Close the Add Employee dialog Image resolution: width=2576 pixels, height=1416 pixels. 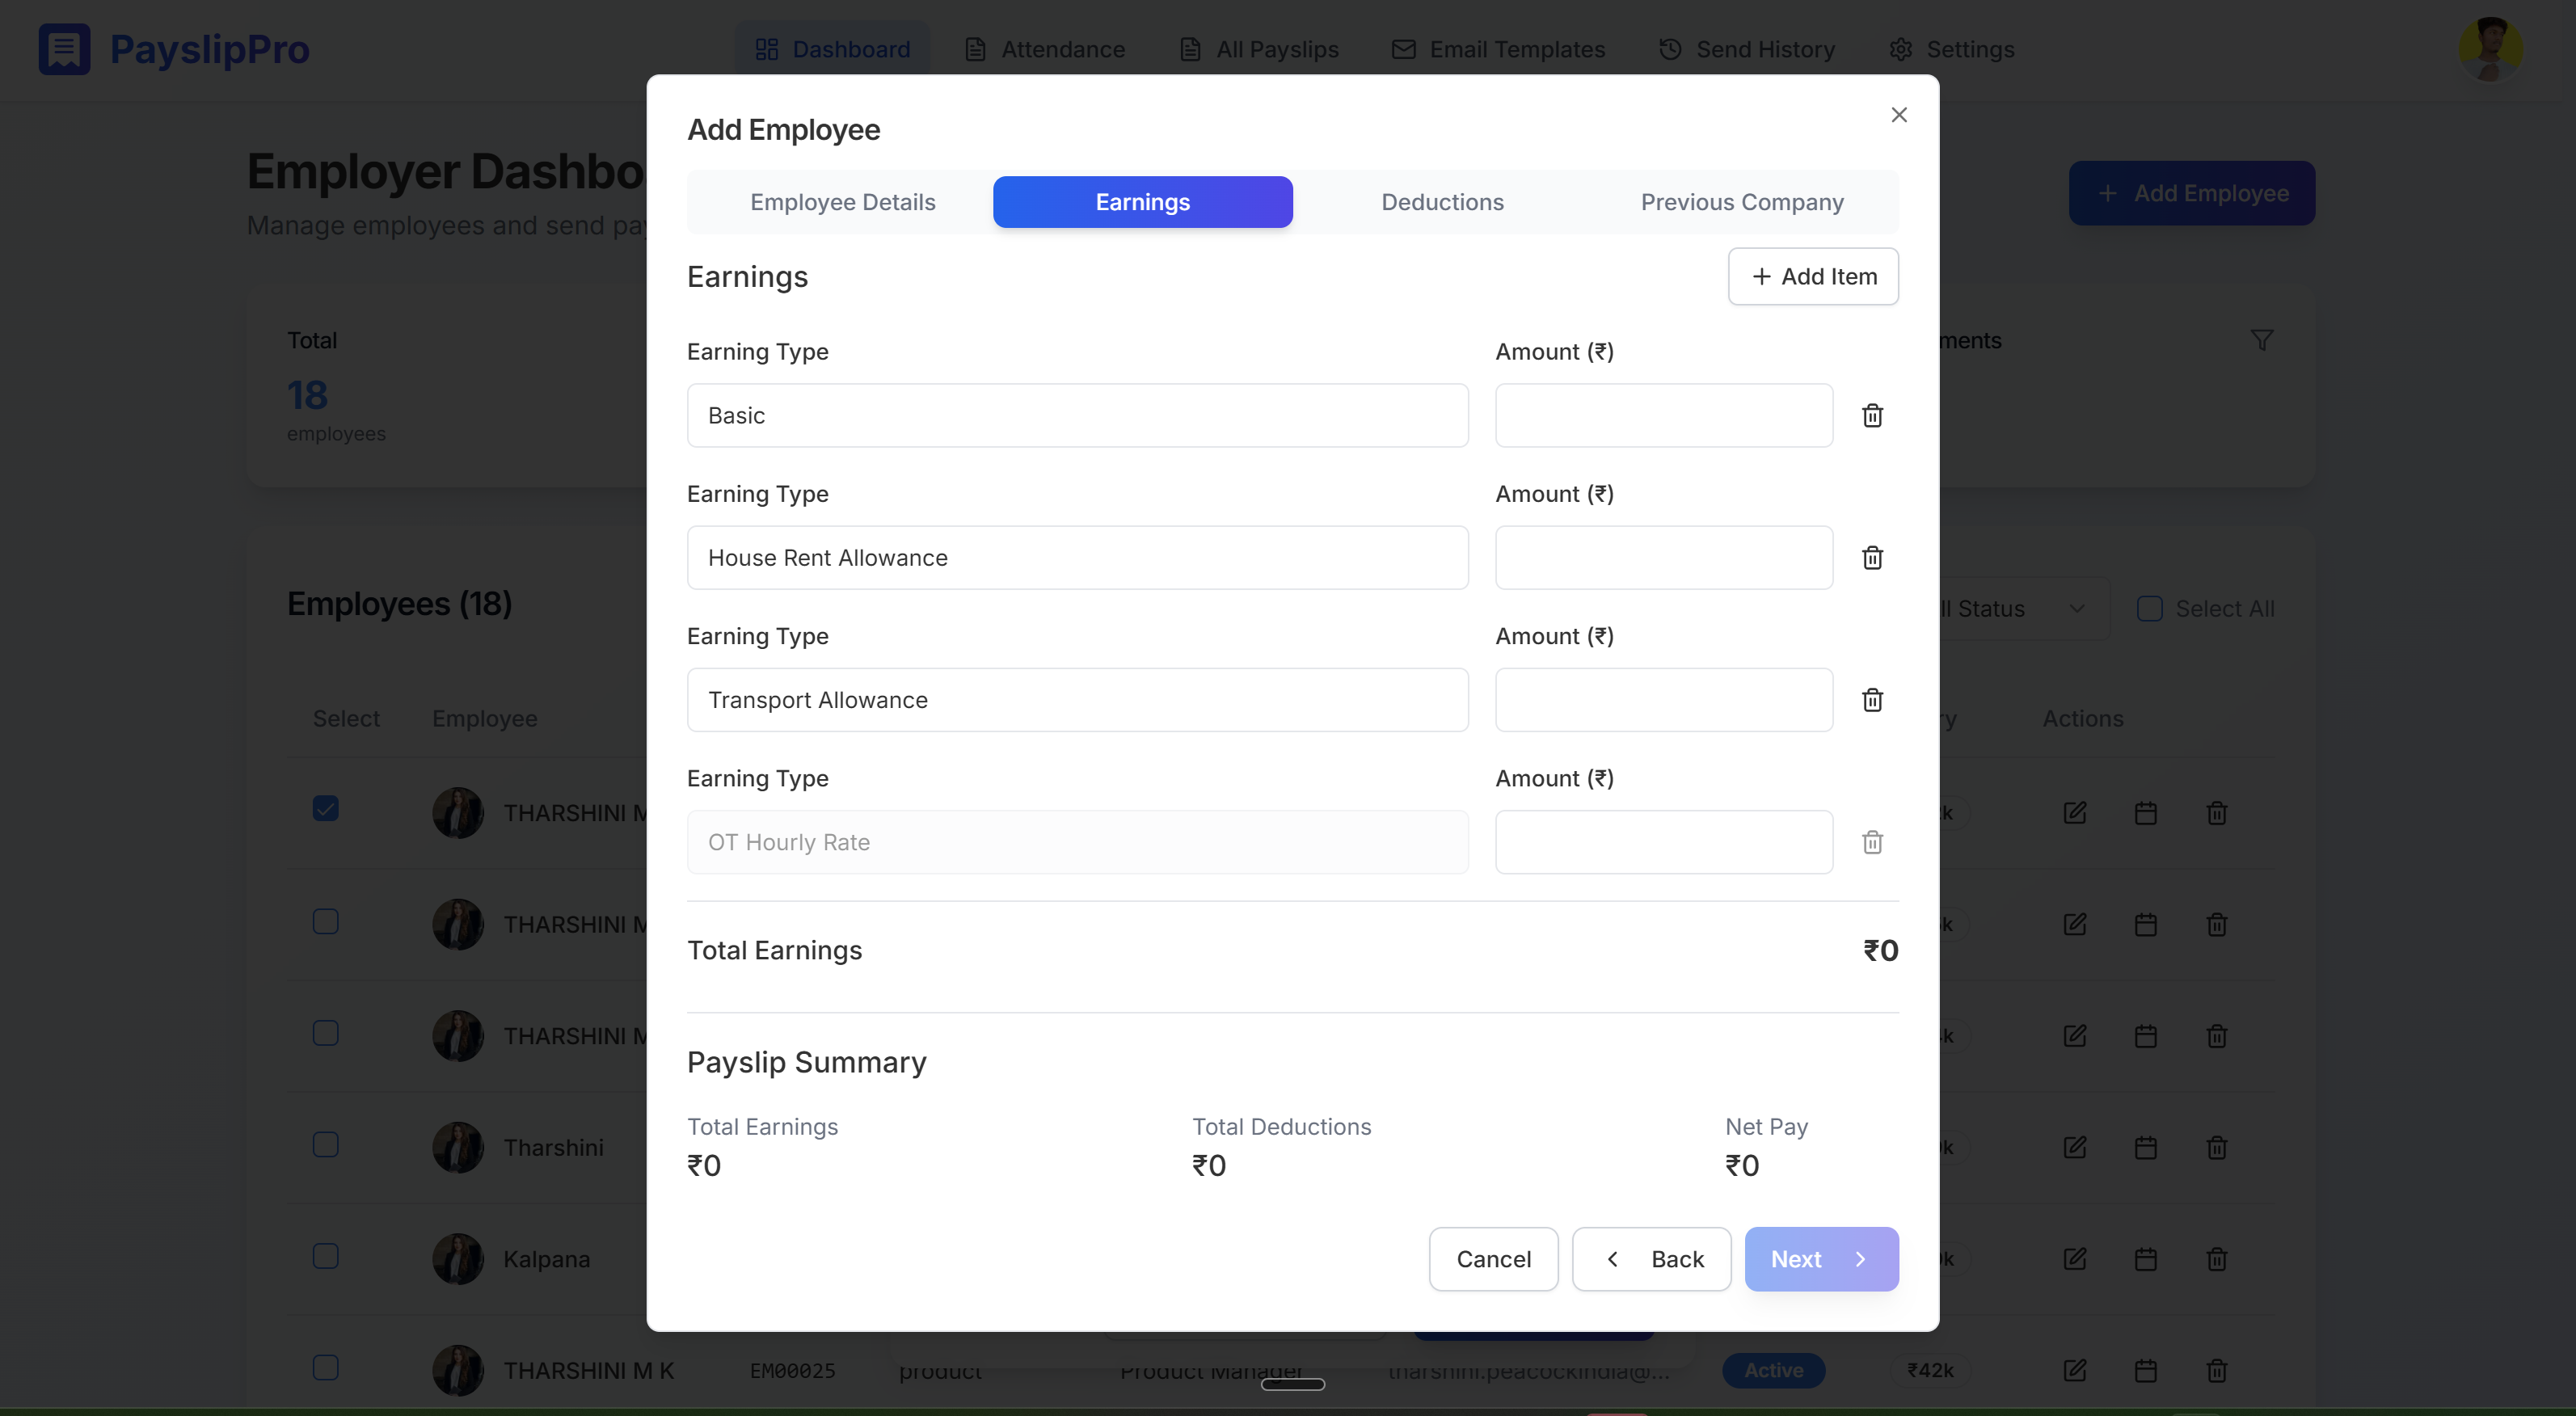click(1899, 115)
